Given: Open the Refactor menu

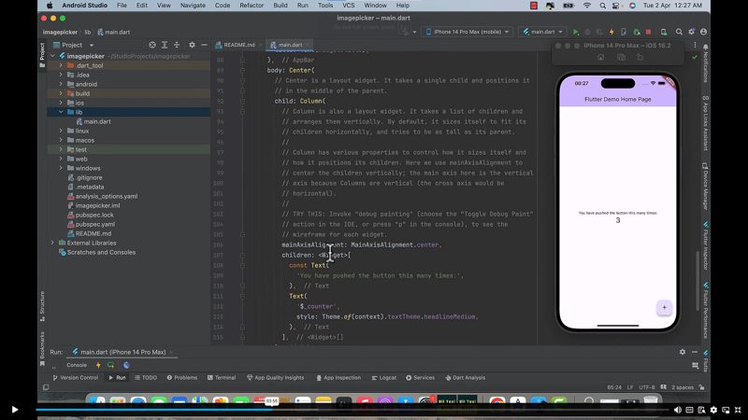Looking at the screenshot, I should pyautogui.click(x=252, y=6).
